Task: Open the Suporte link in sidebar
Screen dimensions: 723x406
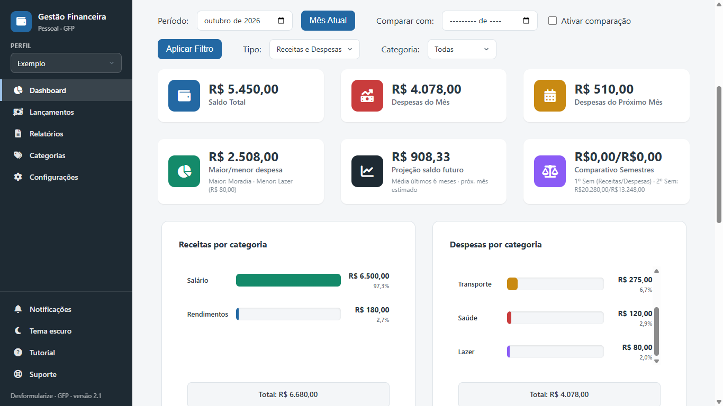Action: [x=66, y=374]
